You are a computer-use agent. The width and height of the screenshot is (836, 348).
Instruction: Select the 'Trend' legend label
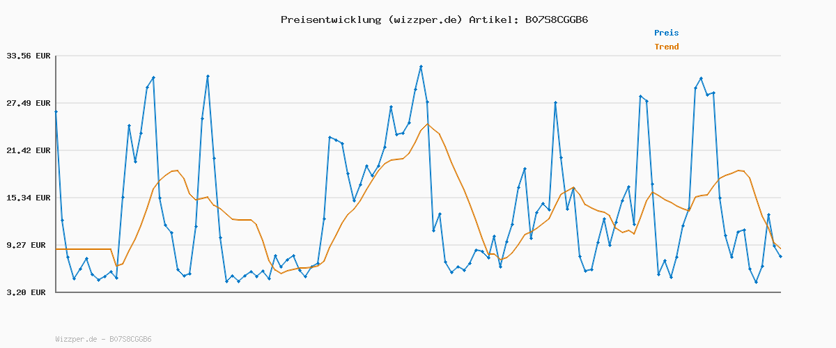[x=666, y=47]
